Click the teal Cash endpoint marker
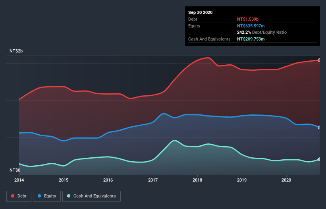The width and height of the screenshot is (326, 209). click(319, 159)
